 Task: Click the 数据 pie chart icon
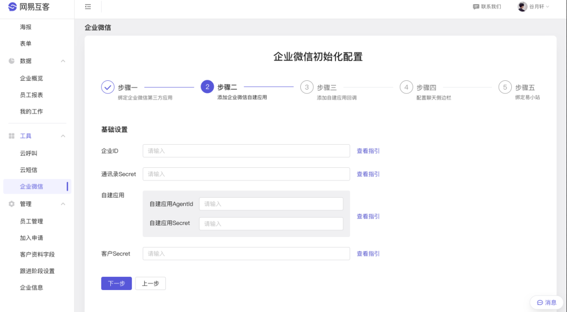(12, 61)
